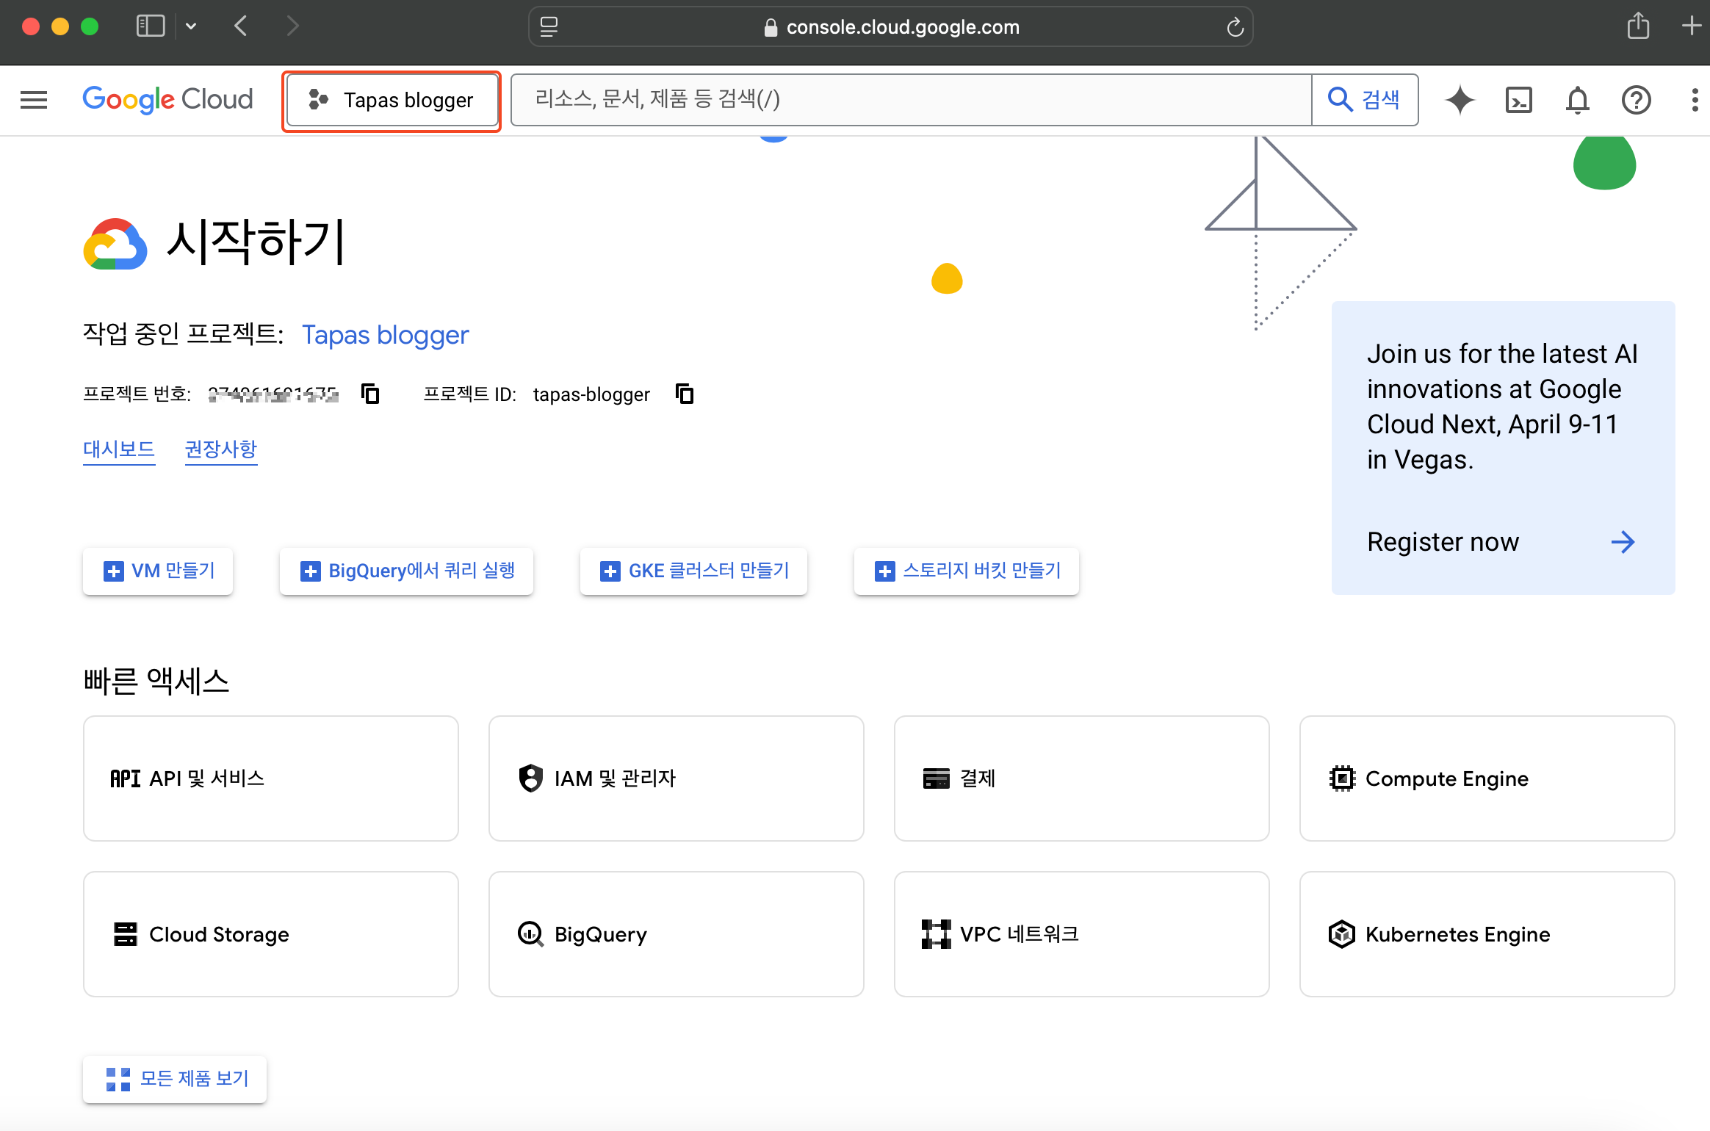Click the console.cloud.google.com address bar
The height and width of the screenshot is (1131, 1710).
[891, 27]
